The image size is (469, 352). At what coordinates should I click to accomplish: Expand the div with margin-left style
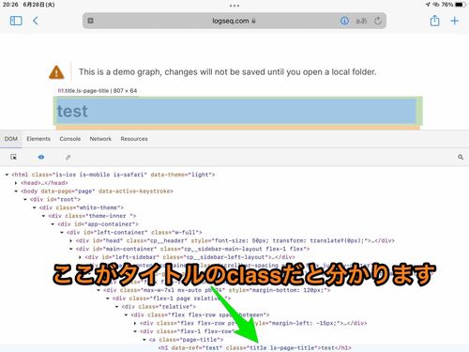tap(135, 323)
